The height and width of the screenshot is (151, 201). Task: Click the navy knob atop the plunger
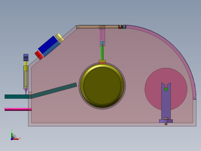pos(26,57)
